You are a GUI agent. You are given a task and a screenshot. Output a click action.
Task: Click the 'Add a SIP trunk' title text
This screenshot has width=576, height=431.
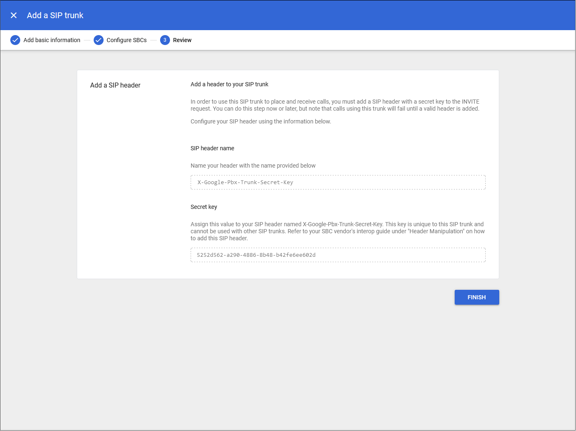coord(55,15)
